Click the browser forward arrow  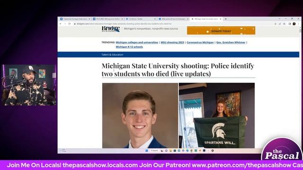[x=65, y=24]
